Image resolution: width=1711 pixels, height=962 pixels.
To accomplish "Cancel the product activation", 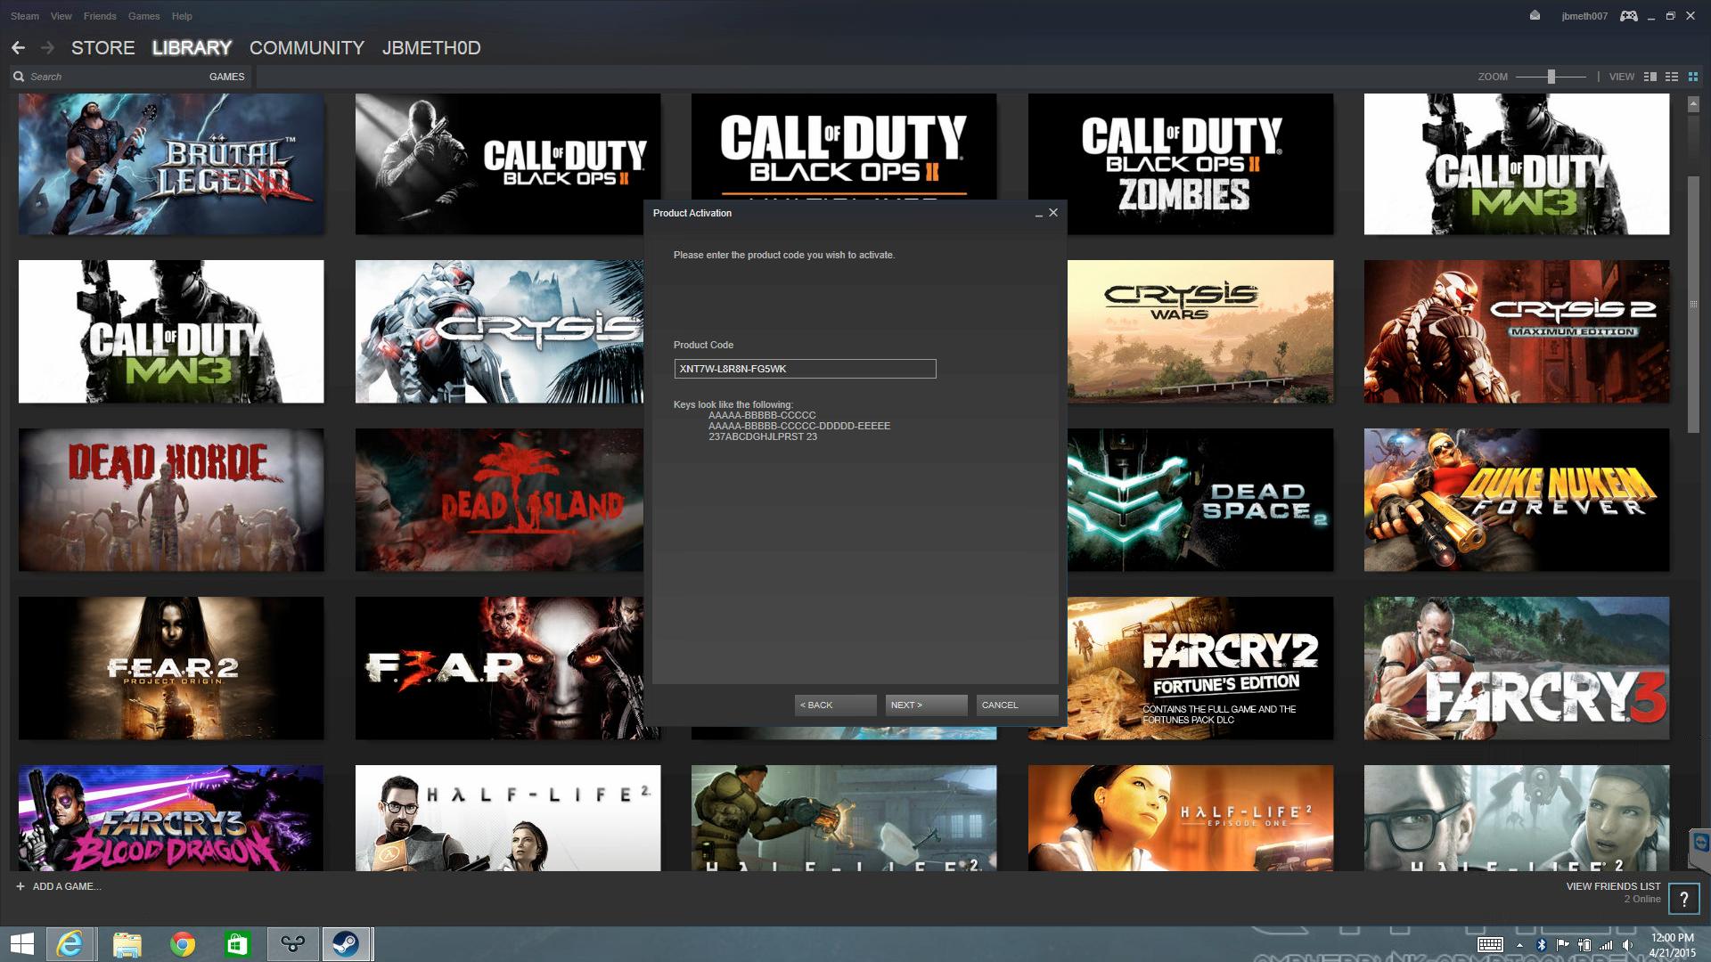I will (x=1017, y=705).
